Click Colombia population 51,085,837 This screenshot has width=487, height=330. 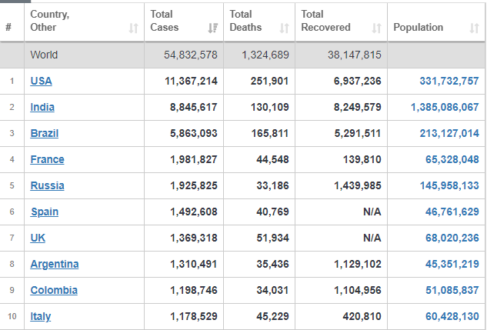pyautogui.click(x=452, y=290)
